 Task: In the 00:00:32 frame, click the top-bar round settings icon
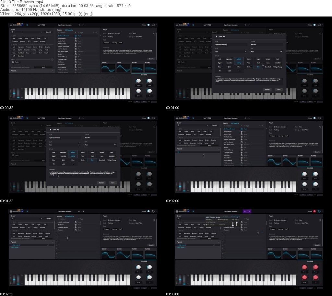(153, 25)
